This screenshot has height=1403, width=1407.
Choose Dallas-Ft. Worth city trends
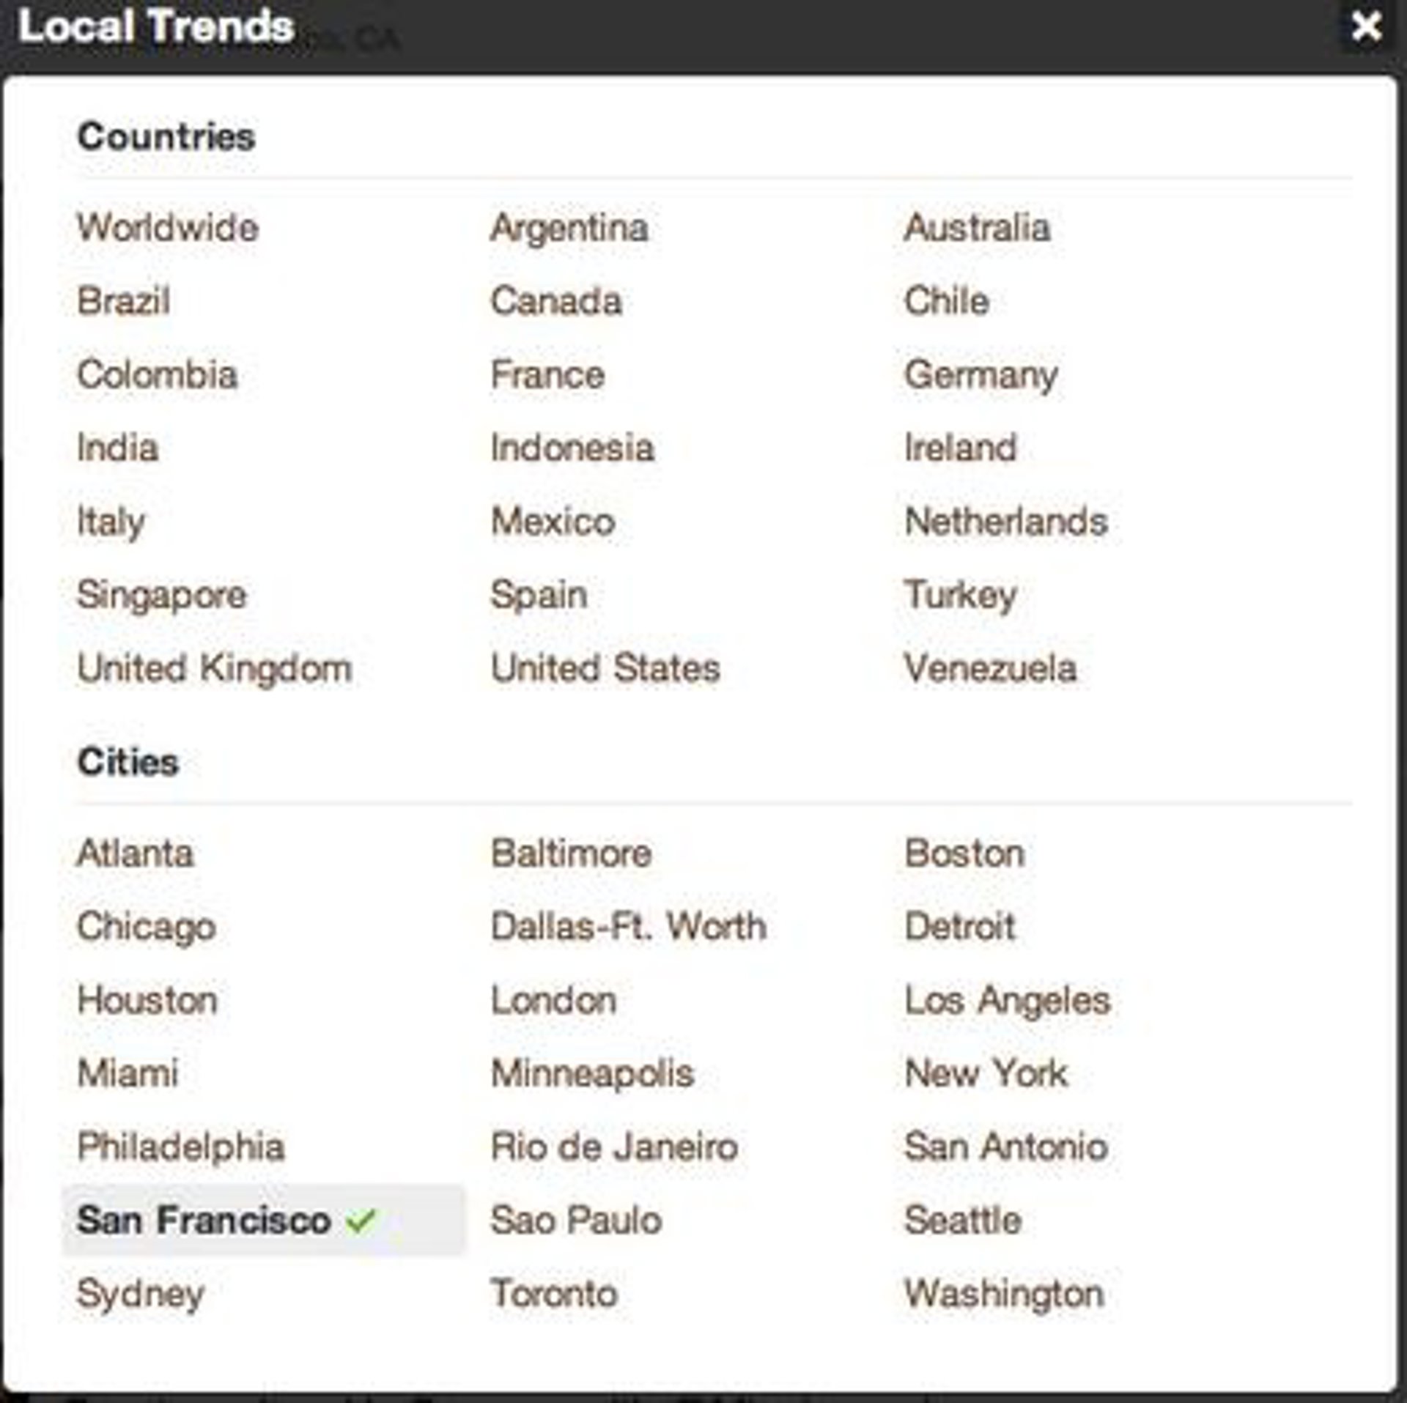[x=629, y=927]
